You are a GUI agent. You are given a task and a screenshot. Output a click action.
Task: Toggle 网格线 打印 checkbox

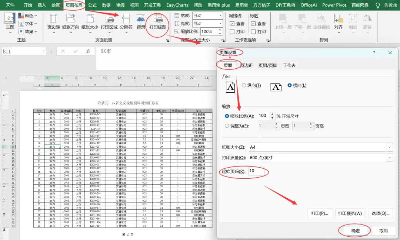pos(232,31)
